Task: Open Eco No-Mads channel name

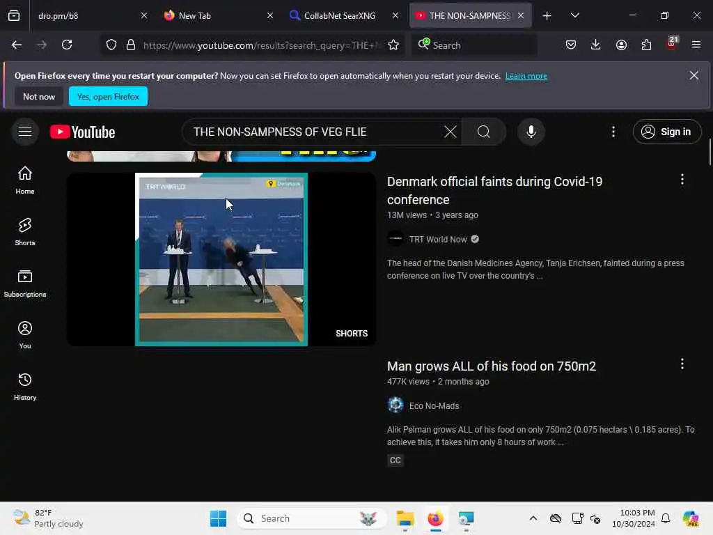Action: point(434,406)
